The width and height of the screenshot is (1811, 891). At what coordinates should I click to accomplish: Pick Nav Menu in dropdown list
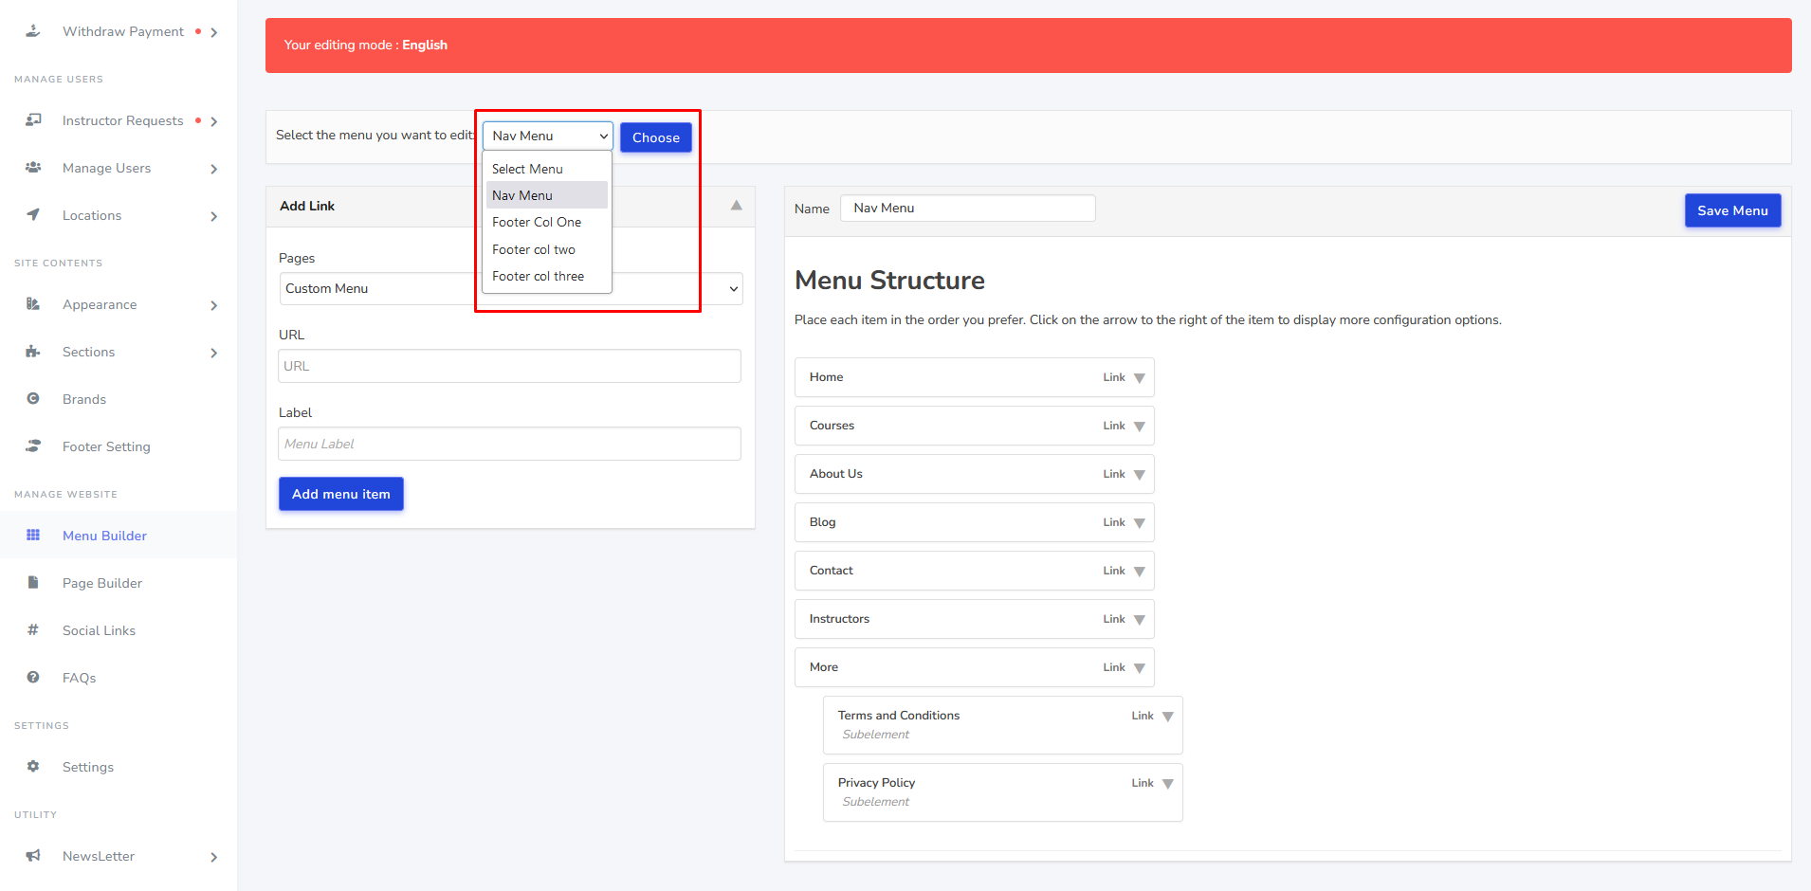[547, 195]
